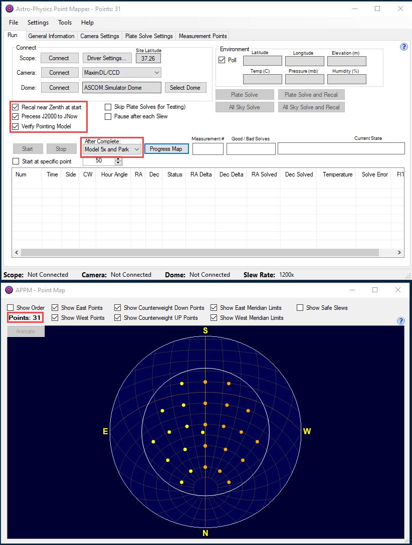The height and width of the screenshot is (545, 412).
Task: Click the Animate button in Point Map
Action: [x=26, y=331]
